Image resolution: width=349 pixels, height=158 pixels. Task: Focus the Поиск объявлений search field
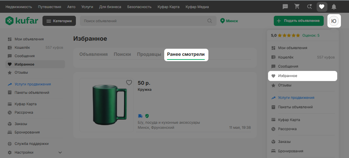[145, 21]
